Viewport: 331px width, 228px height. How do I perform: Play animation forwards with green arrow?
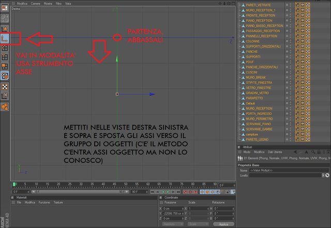coord(168,192)
